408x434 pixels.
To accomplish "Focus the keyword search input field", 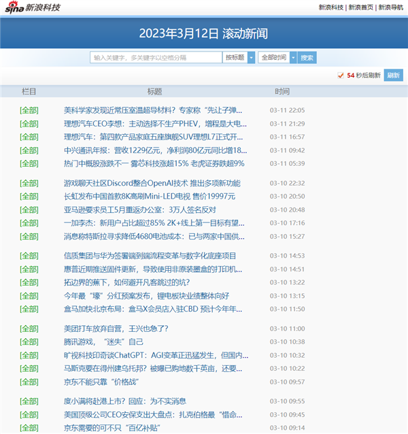I will click(x=156, y=58).
